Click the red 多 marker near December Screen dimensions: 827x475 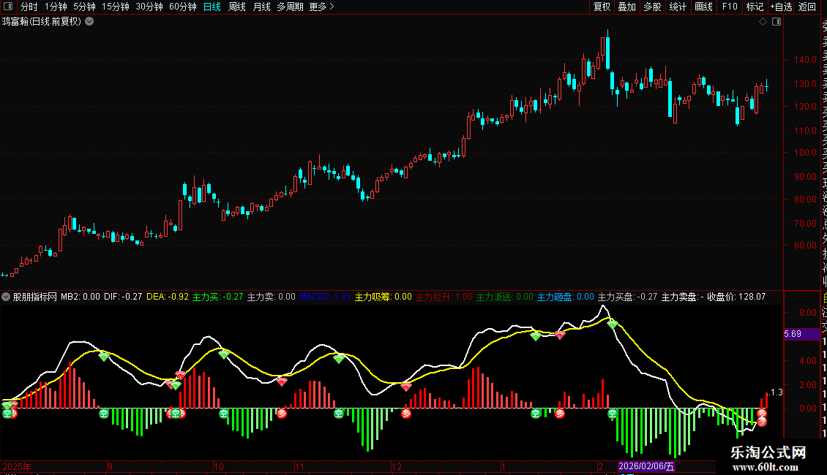pos(405,414)
